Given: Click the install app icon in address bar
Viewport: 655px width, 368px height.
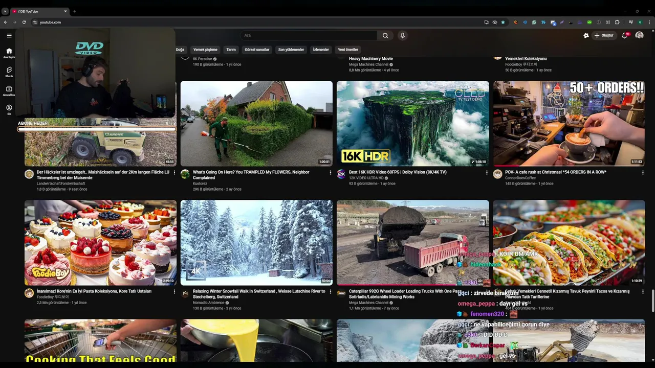Looking at the screenshot, I should (x=487, y=22).
